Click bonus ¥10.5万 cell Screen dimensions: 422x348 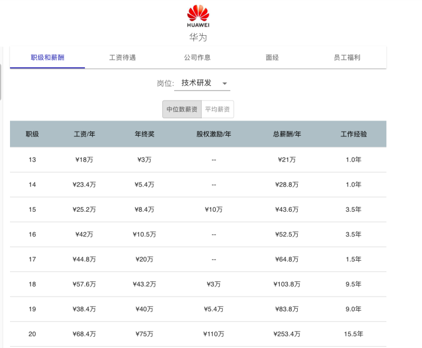coord(145,235)
